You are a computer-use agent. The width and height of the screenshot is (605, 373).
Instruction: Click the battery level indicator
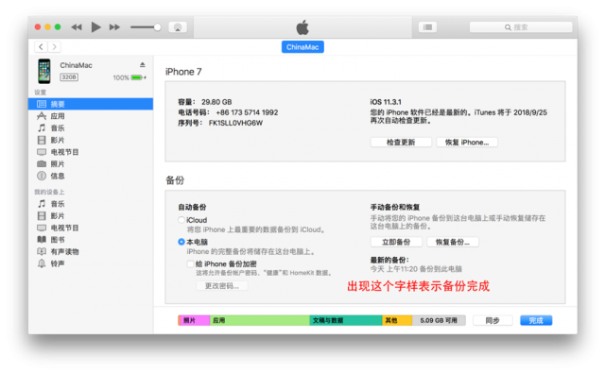(137, 77)
